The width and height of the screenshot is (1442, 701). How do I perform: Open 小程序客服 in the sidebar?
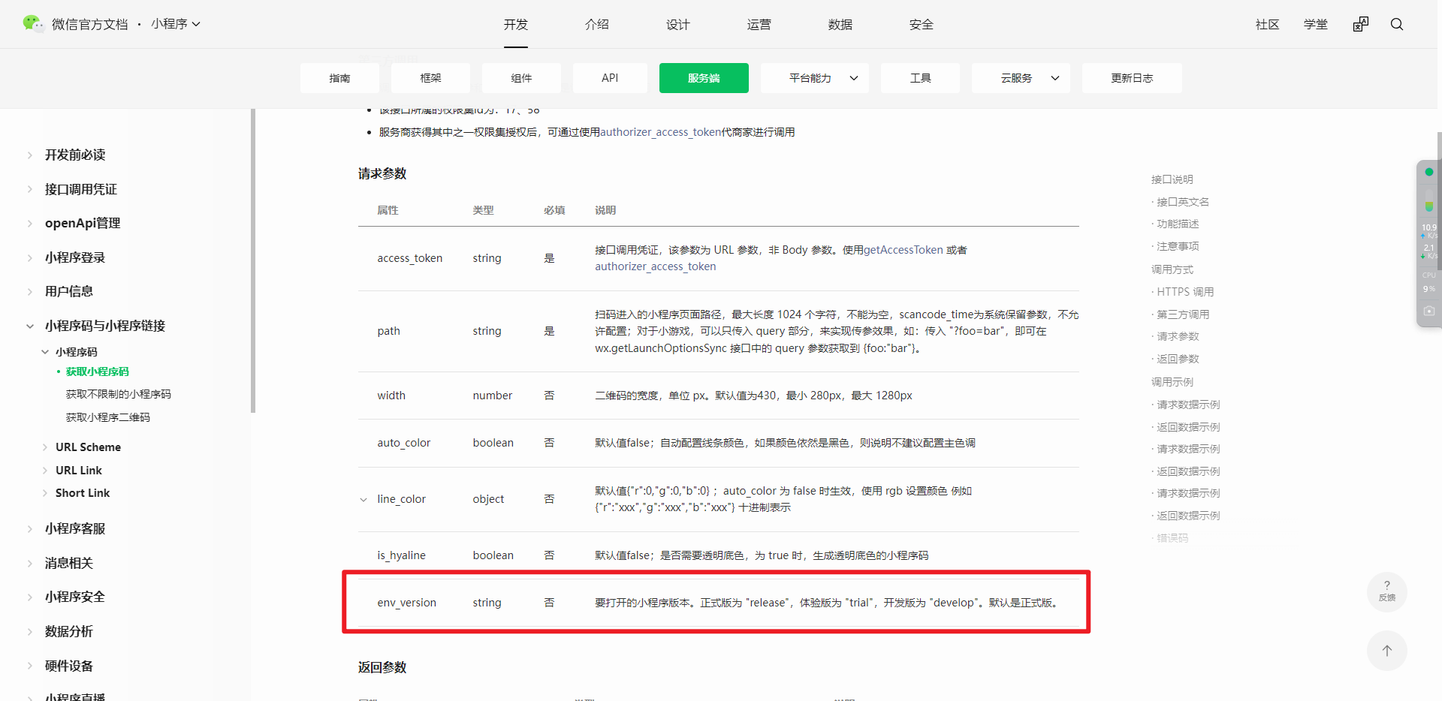tap(75, 528)
